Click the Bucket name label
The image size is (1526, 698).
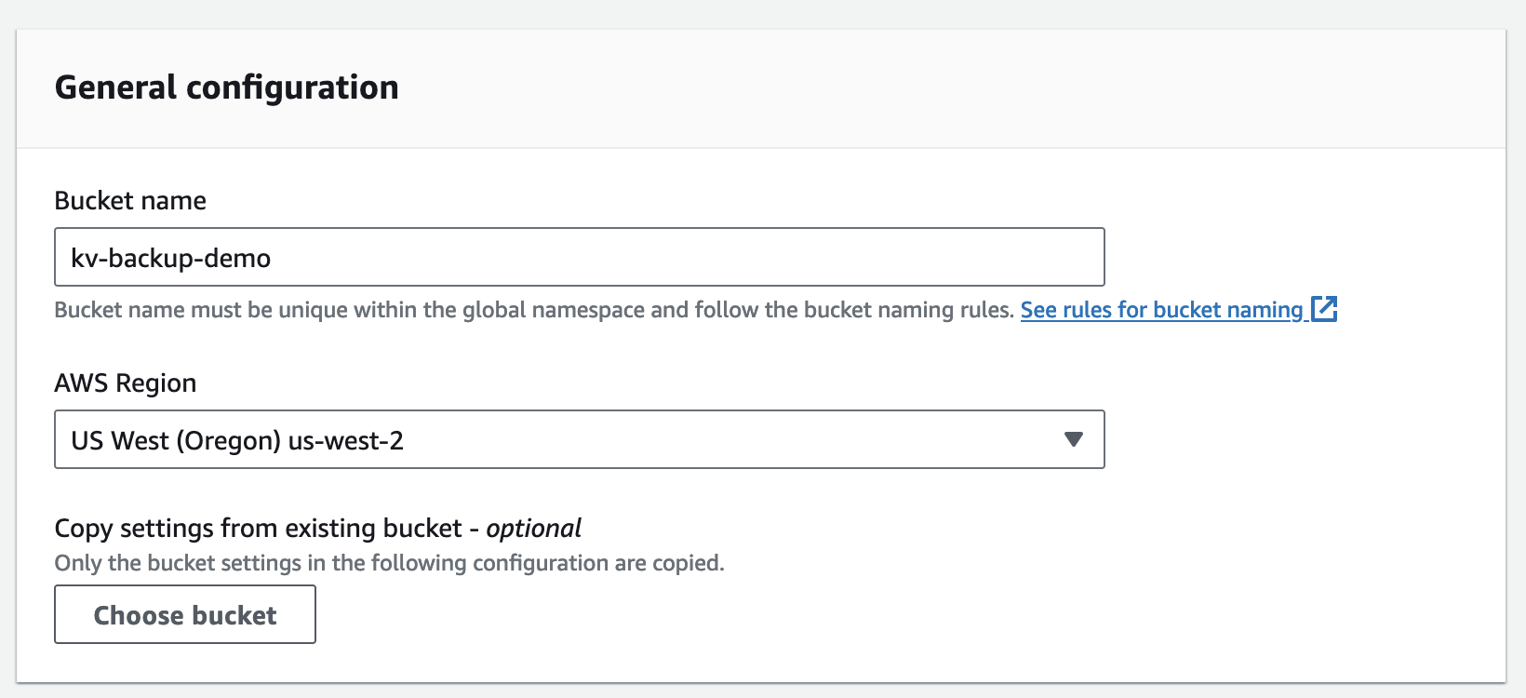(130, 201)
